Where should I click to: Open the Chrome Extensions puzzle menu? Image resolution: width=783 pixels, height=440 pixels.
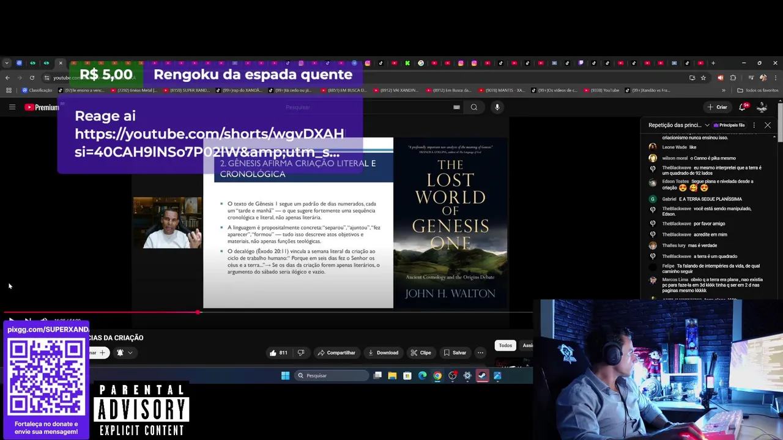pos(733,78)
